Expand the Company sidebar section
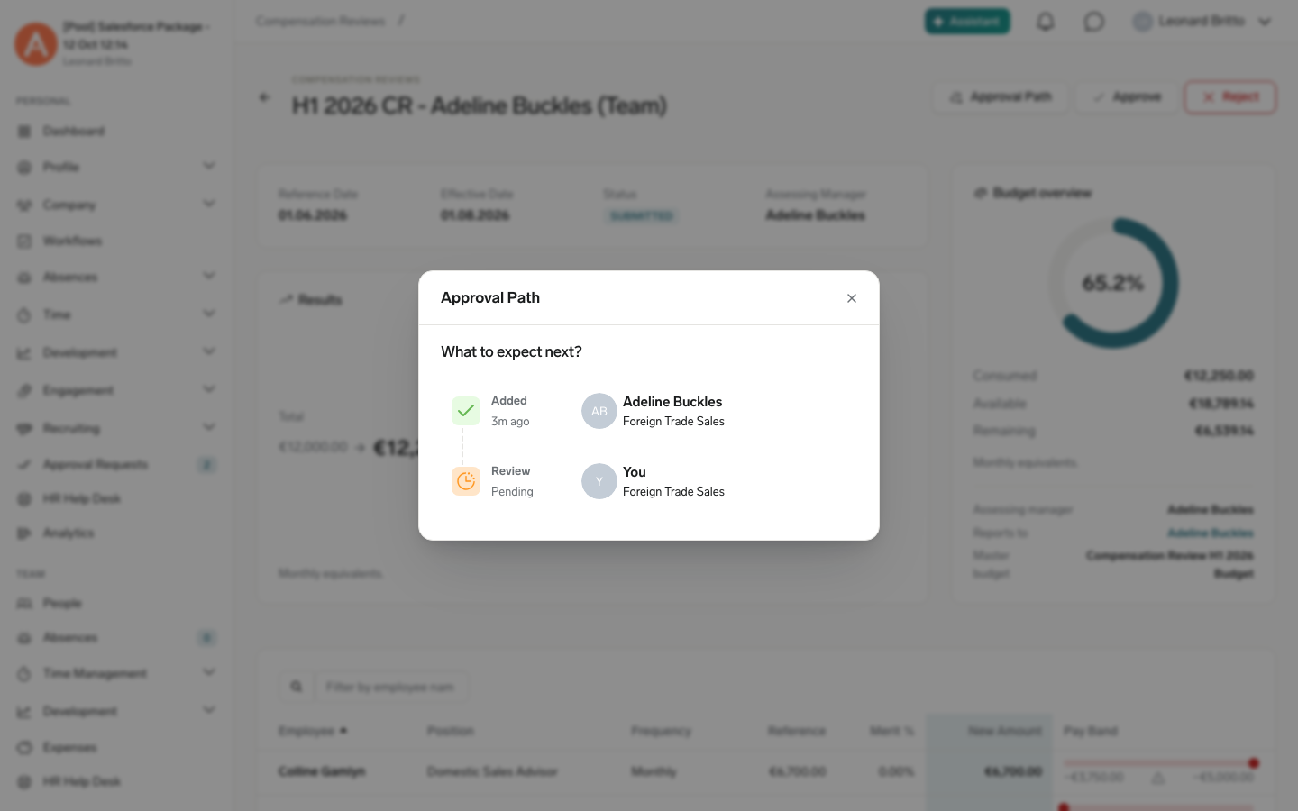 209,204
